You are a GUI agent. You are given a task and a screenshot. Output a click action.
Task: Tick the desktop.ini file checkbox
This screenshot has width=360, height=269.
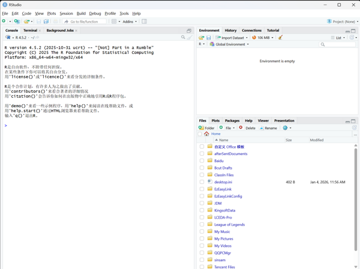[x=202, y=182]
